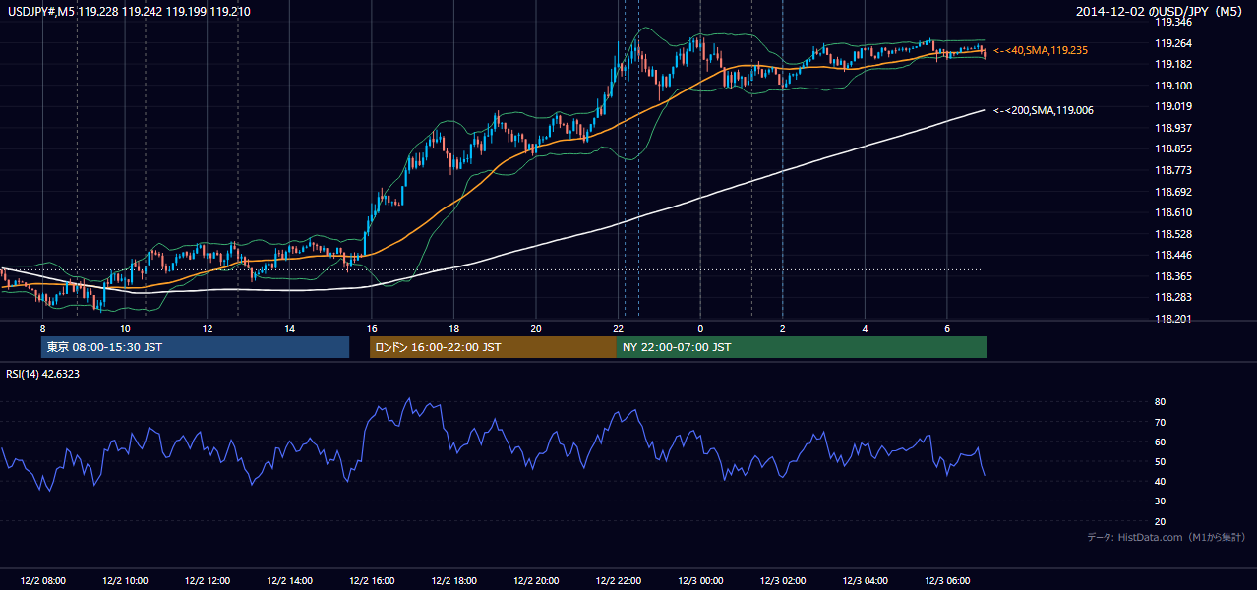Click hour label 14 on price chart axis
The width and height of the screenshot is (1257, 590).
[289, 328]
